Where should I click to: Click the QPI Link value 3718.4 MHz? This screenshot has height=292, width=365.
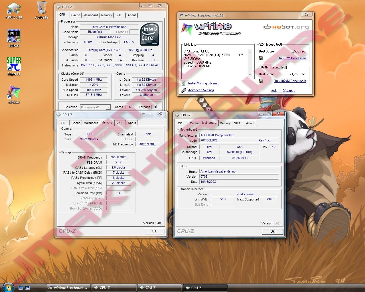pos(94,95)
